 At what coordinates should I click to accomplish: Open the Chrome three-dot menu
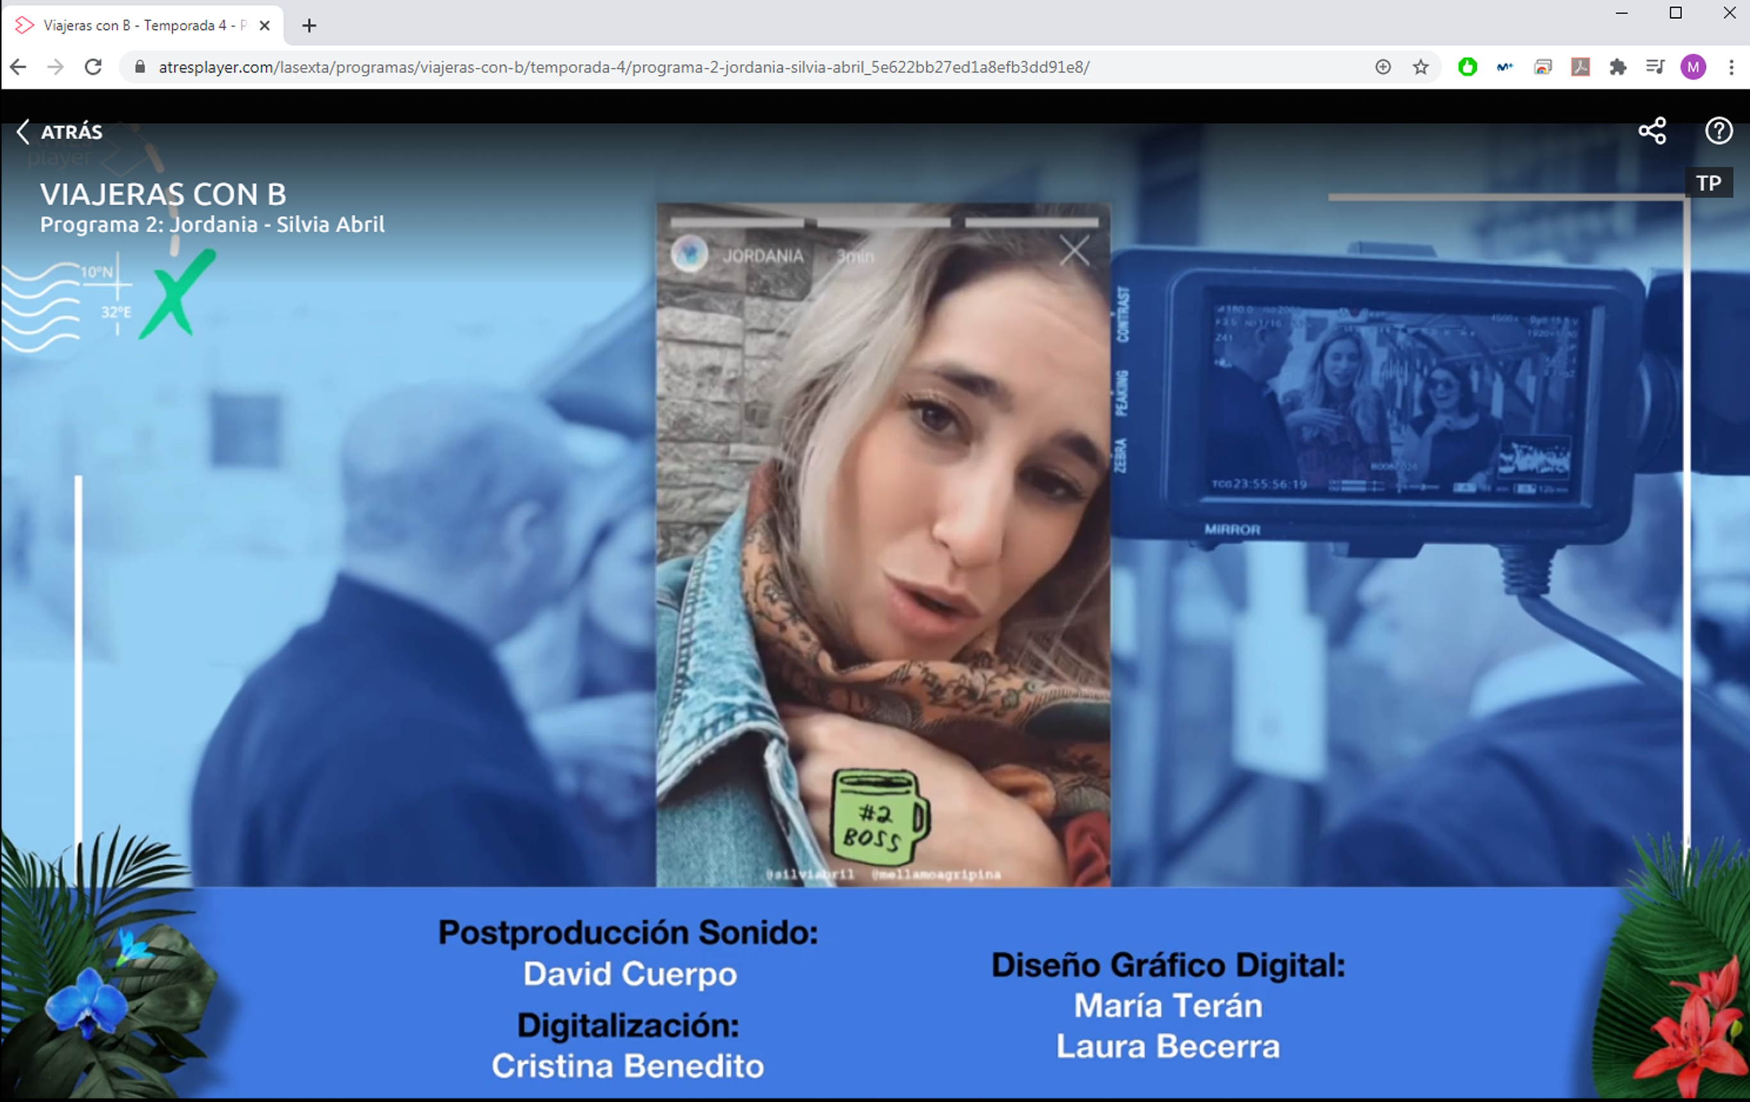[x=1731, y=68]
